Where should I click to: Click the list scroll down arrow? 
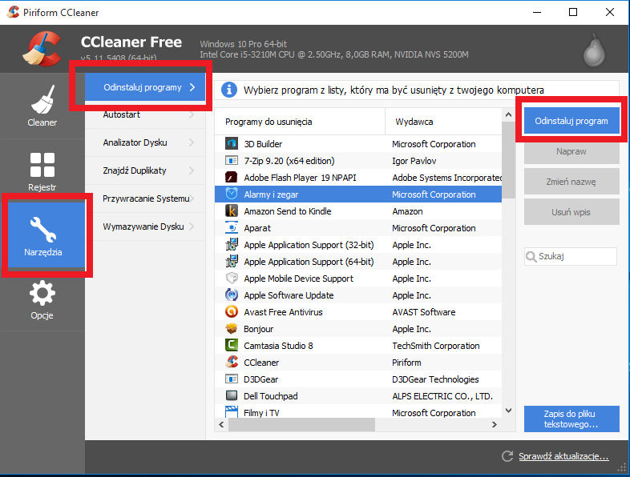[508, 411]
